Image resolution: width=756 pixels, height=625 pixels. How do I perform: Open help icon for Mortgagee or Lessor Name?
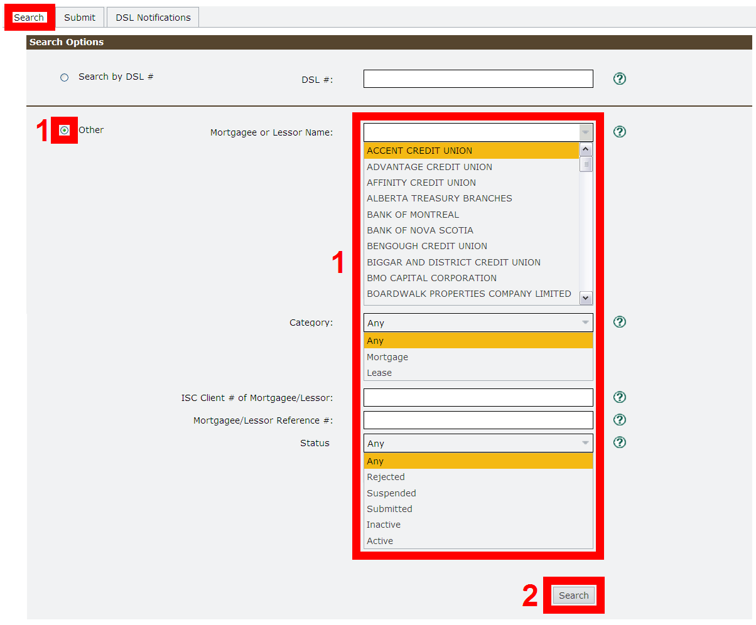coord(620,132)
